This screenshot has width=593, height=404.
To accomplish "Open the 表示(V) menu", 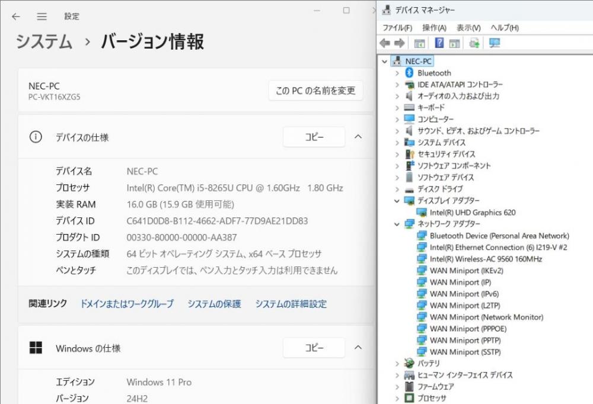I will (x=468, y=28).
